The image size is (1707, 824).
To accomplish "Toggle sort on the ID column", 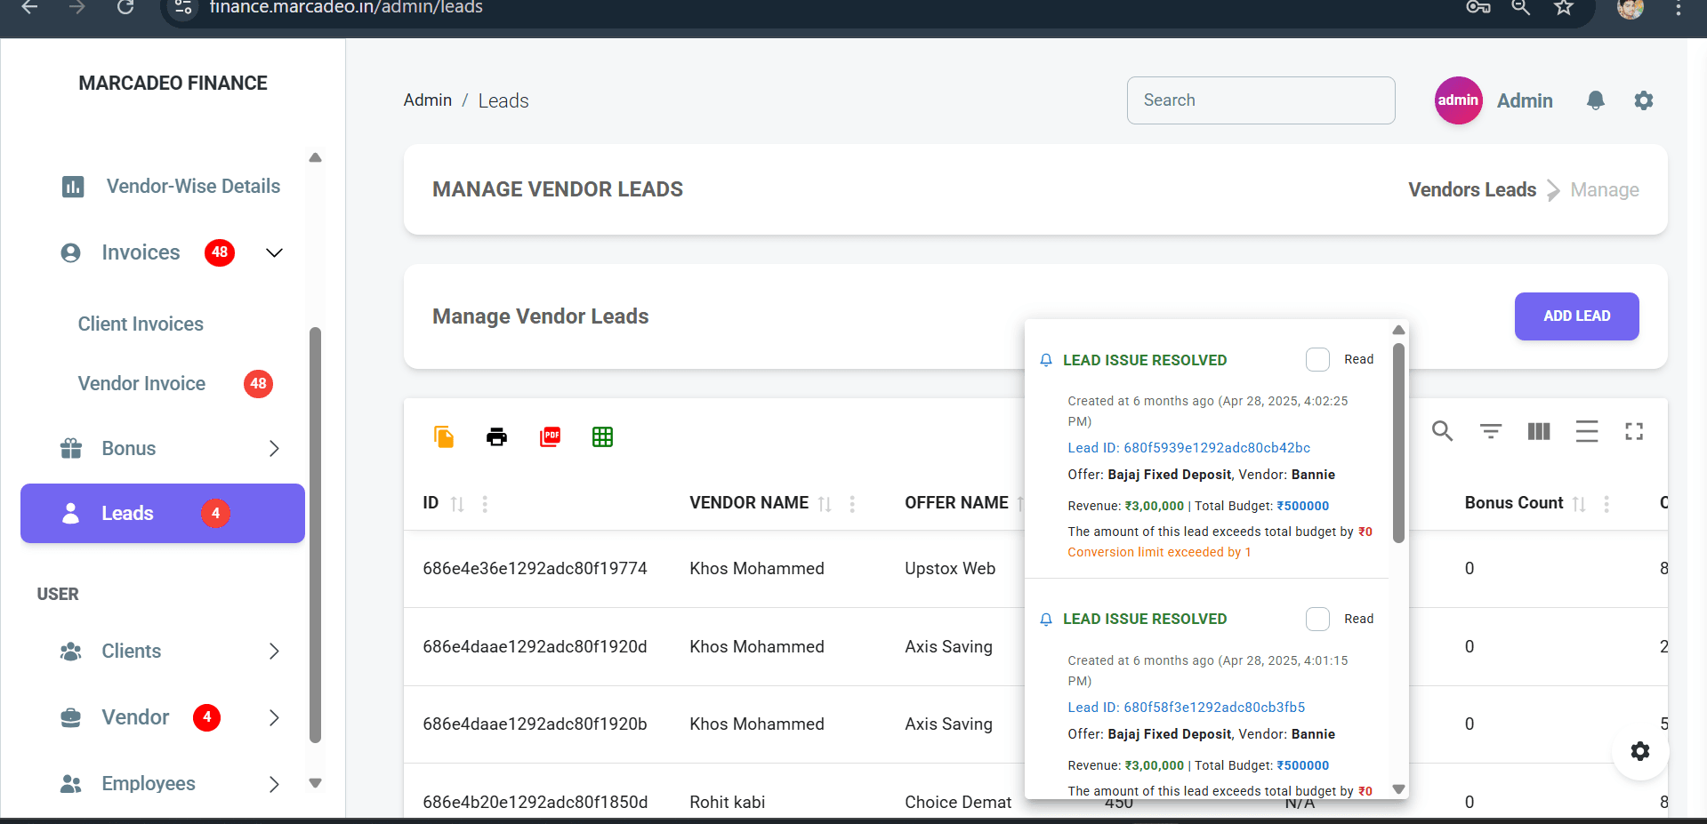I will point(458,503).
